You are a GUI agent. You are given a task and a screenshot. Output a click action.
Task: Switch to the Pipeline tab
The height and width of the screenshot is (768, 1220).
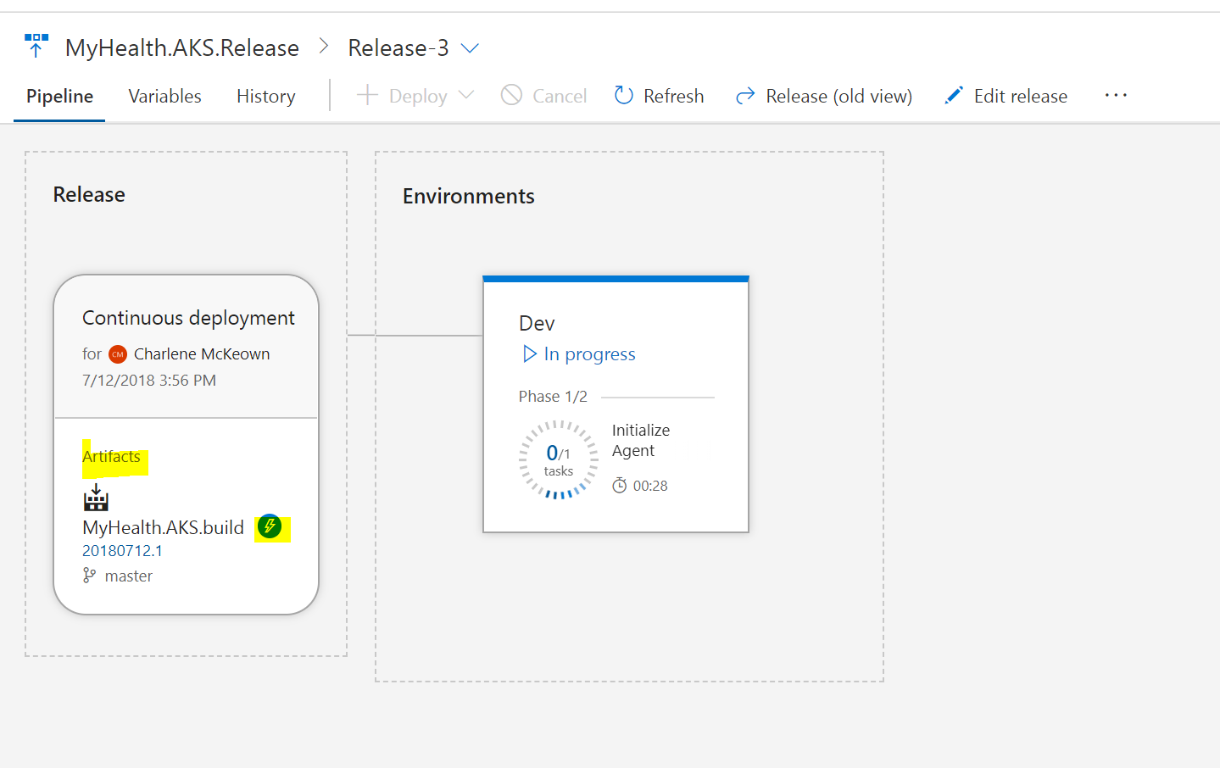tap(59, 97)
